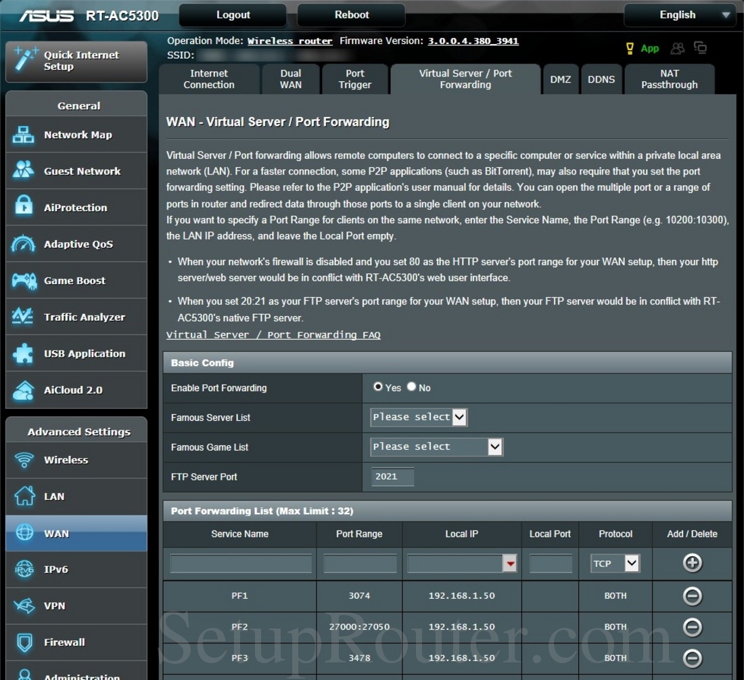This screenshot has width=744, height=680.
Task: Click the Logout button
Action: coord(233,15)
